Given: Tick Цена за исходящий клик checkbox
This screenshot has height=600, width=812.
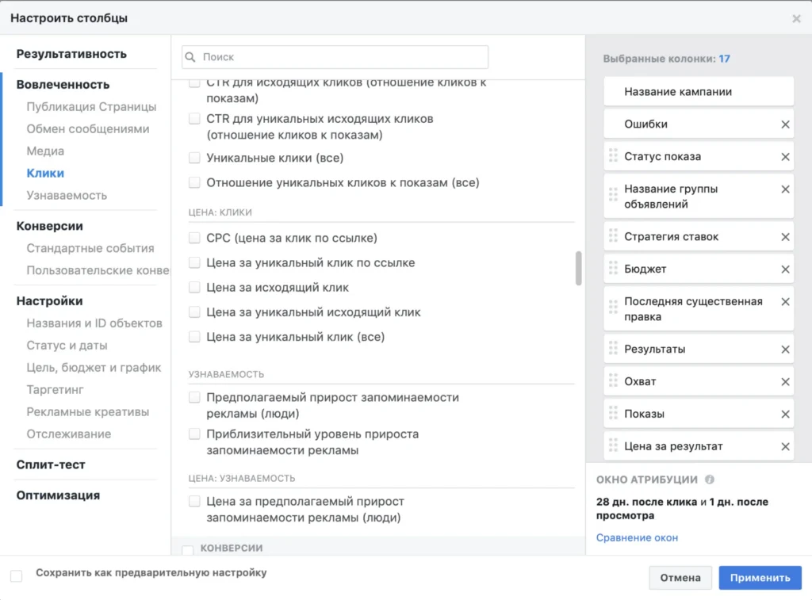Looking at the screenshot, I should pyautogui.click(x=194, y=287).
